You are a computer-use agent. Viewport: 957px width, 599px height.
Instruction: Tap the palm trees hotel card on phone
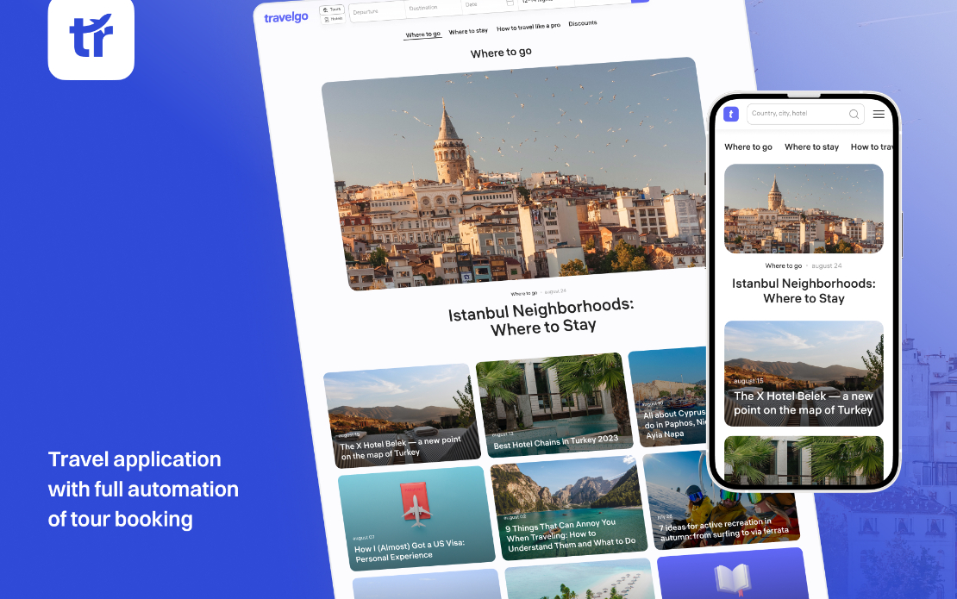pos(804,460)
